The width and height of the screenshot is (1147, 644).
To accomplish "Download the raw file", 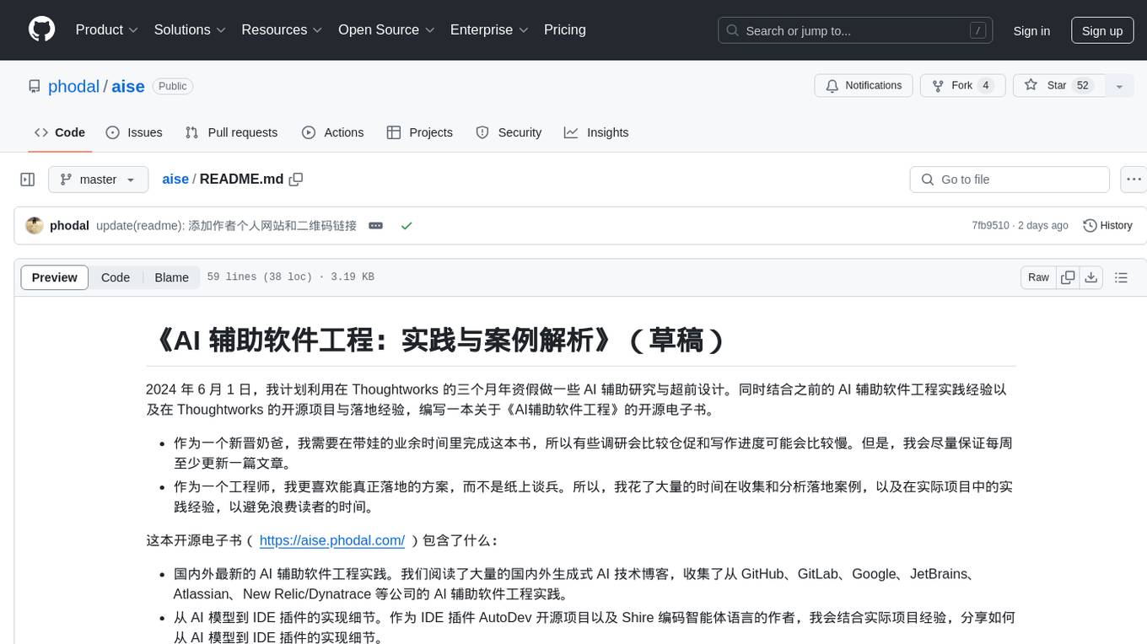I will [1091, 277].
